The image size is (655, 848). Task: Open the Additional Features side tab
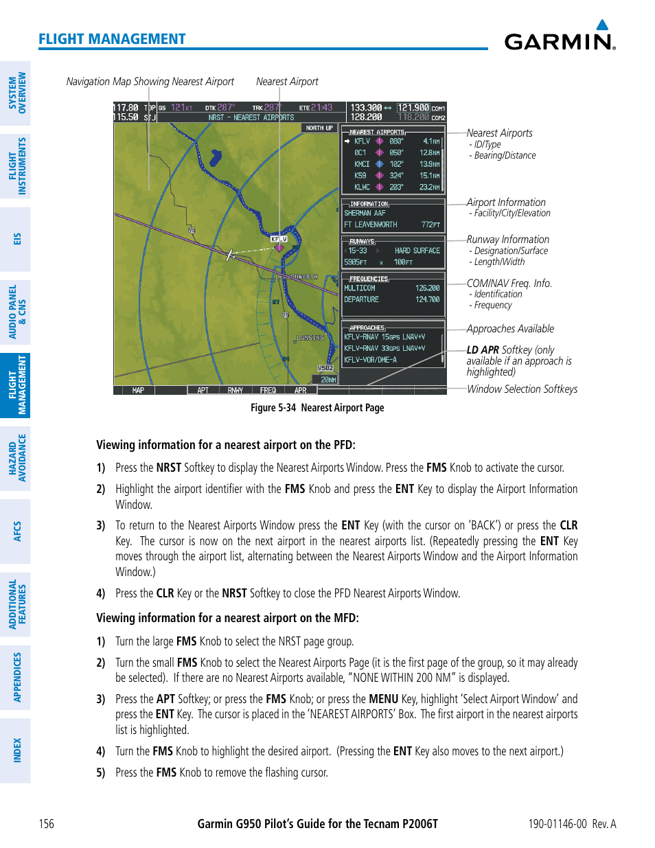[x=16, y=604]
